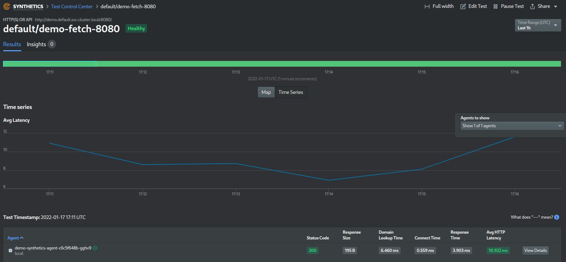Click the 195 B response size value
This screenshot has height=262, width=566.
(350, 251)
